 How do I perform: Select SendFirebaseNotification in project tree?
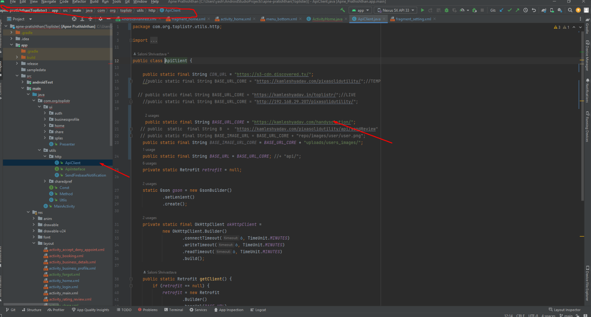coord(85,175)
